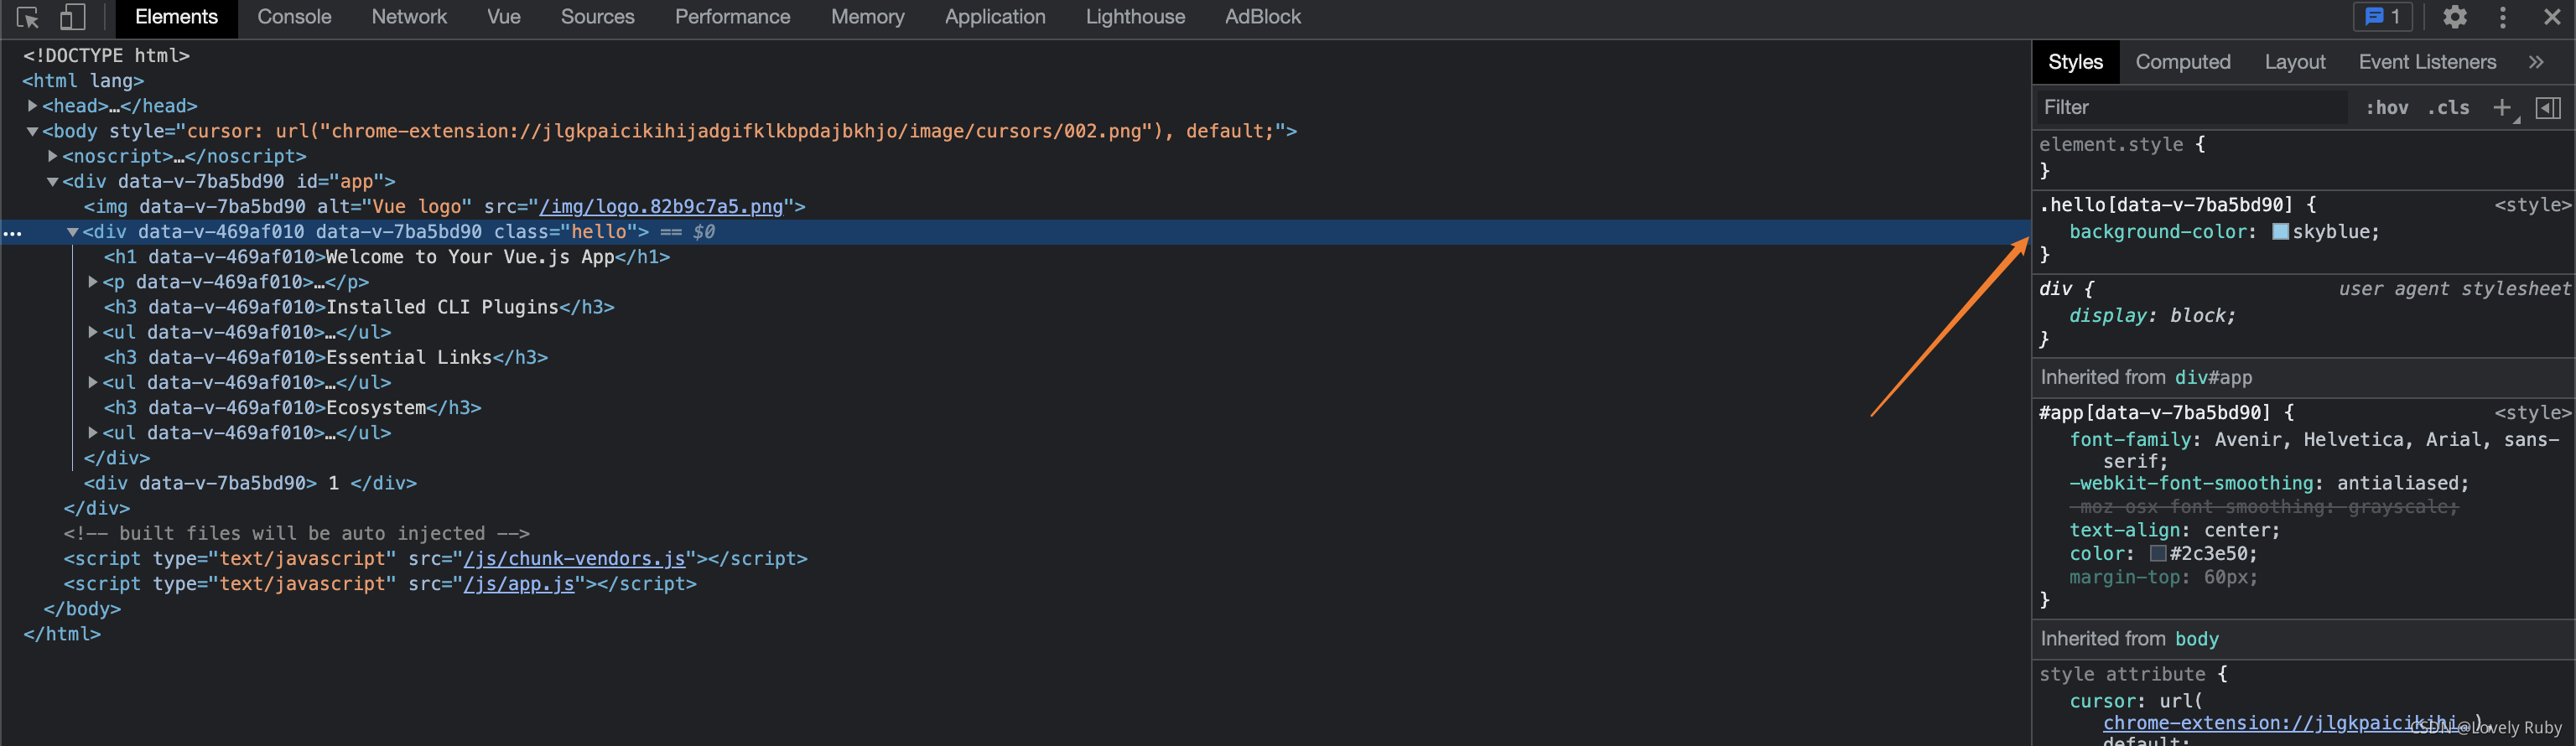Click the body inherited-from link
The image size is (2576, 746).
click(x=2196, y=639)
